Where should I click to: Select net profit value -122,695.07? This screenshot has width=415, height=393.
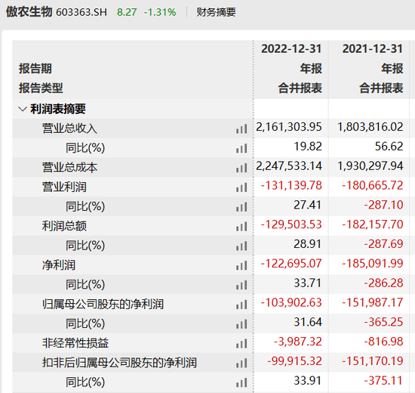point(291,264)
